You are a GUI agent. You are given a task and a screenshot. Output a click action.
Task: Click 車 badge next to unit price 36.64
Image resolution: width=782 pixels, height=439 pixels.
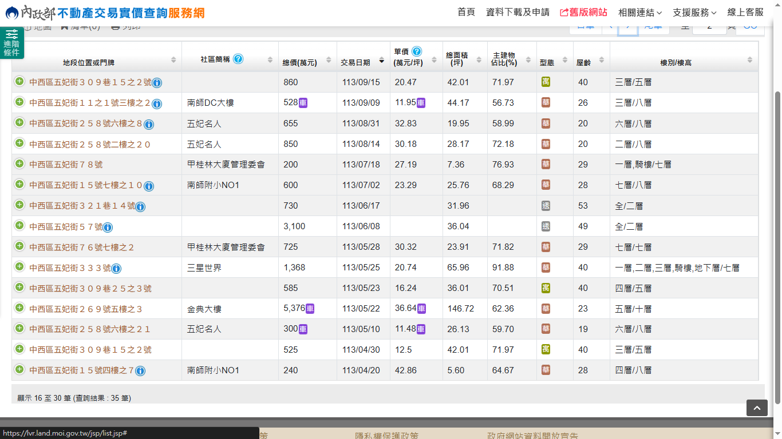click(421, 309)
